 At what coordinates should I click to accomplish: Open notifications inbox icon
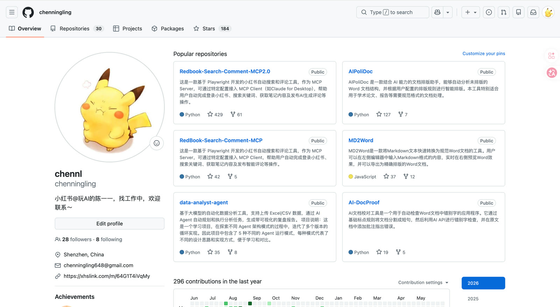[533, 12]
